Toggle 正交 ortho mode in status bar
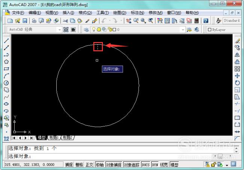Screen dimensions: 244x170 (x=89, y=164)
